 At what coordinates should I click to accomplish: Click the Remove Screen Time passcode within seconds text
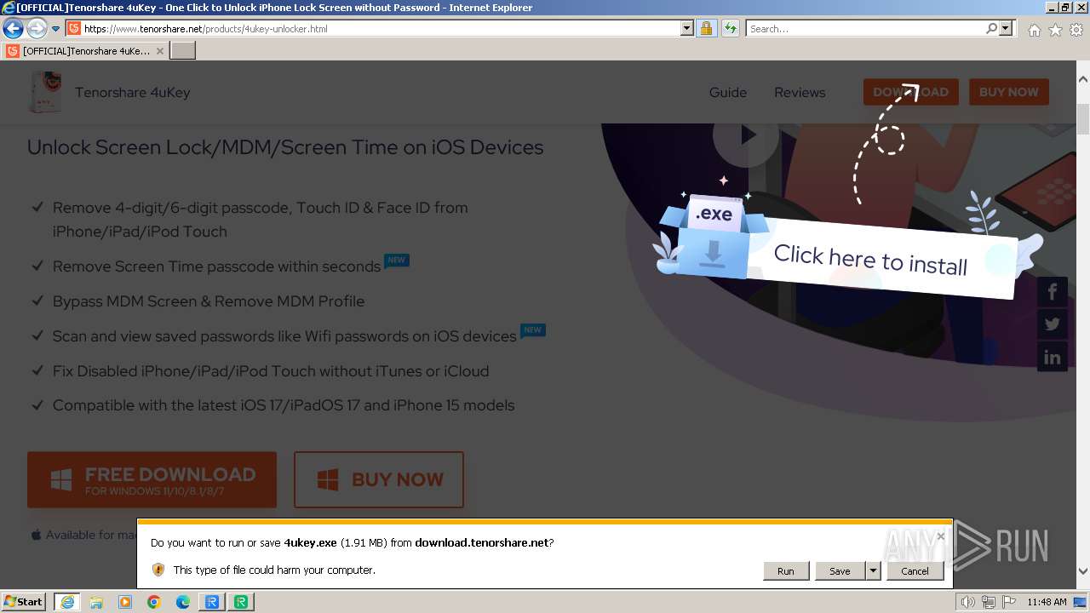pos(216,266)
